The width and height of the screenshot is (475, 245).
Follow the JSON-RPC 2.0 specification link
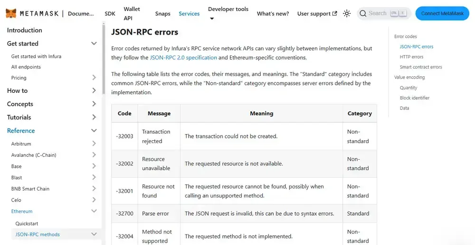click(x=183, y=57)
